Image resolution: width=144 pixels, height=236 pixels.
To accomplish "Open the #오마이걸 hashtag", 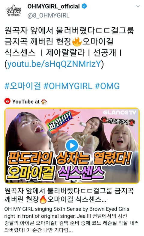I will (23, 86).
